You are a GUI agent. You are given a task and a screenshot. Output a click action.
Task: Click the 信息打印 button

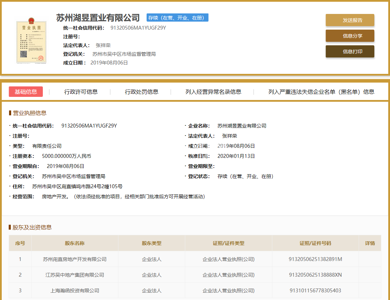coord(350,52)
